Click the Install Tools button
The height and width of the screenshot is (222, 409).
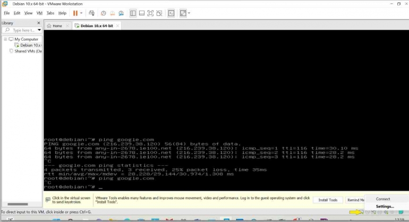(328, 200)
